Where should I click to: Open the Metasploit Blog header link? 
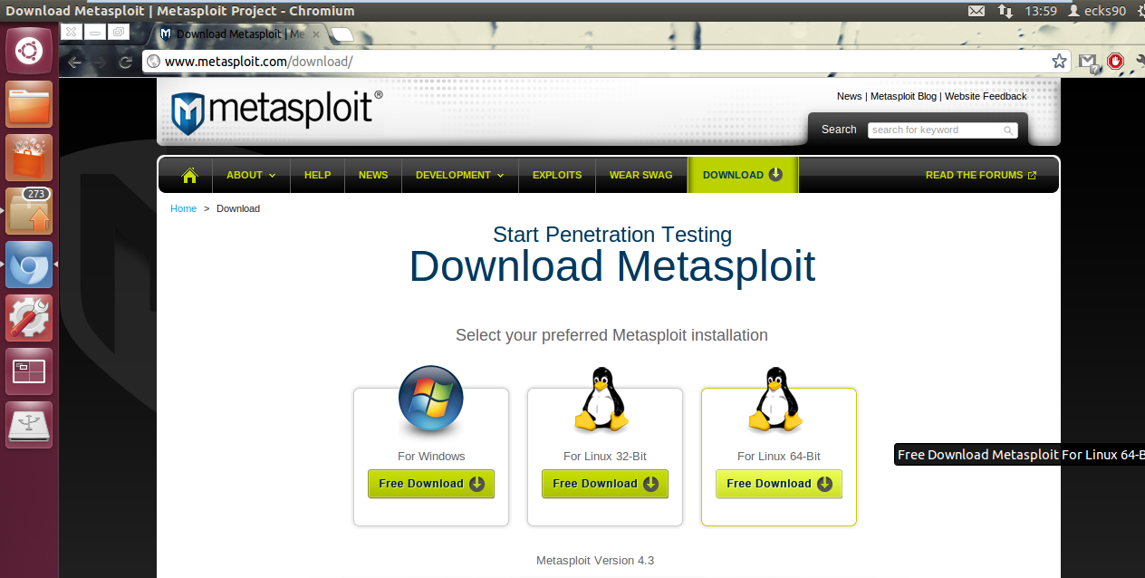(x=903, y=96)
